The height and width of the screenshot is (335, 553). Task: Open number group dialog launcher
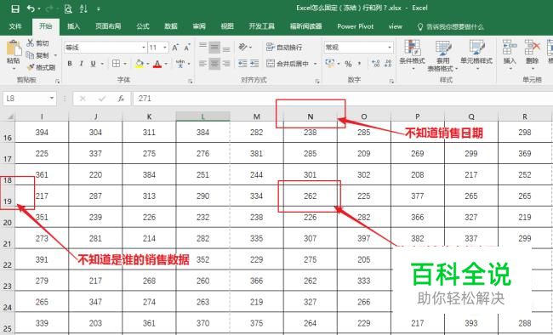point(391,82)
